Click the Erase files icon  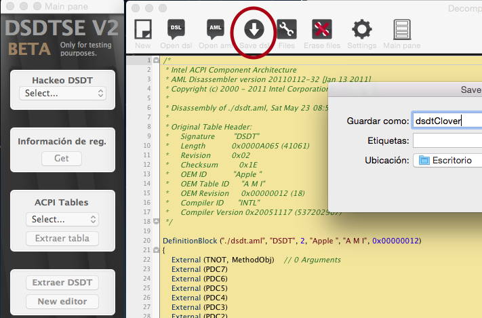point(322,29)
